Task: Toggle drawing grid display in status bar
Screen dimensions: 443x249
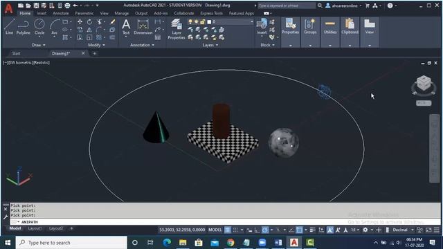Action: [x=228, y=230]
